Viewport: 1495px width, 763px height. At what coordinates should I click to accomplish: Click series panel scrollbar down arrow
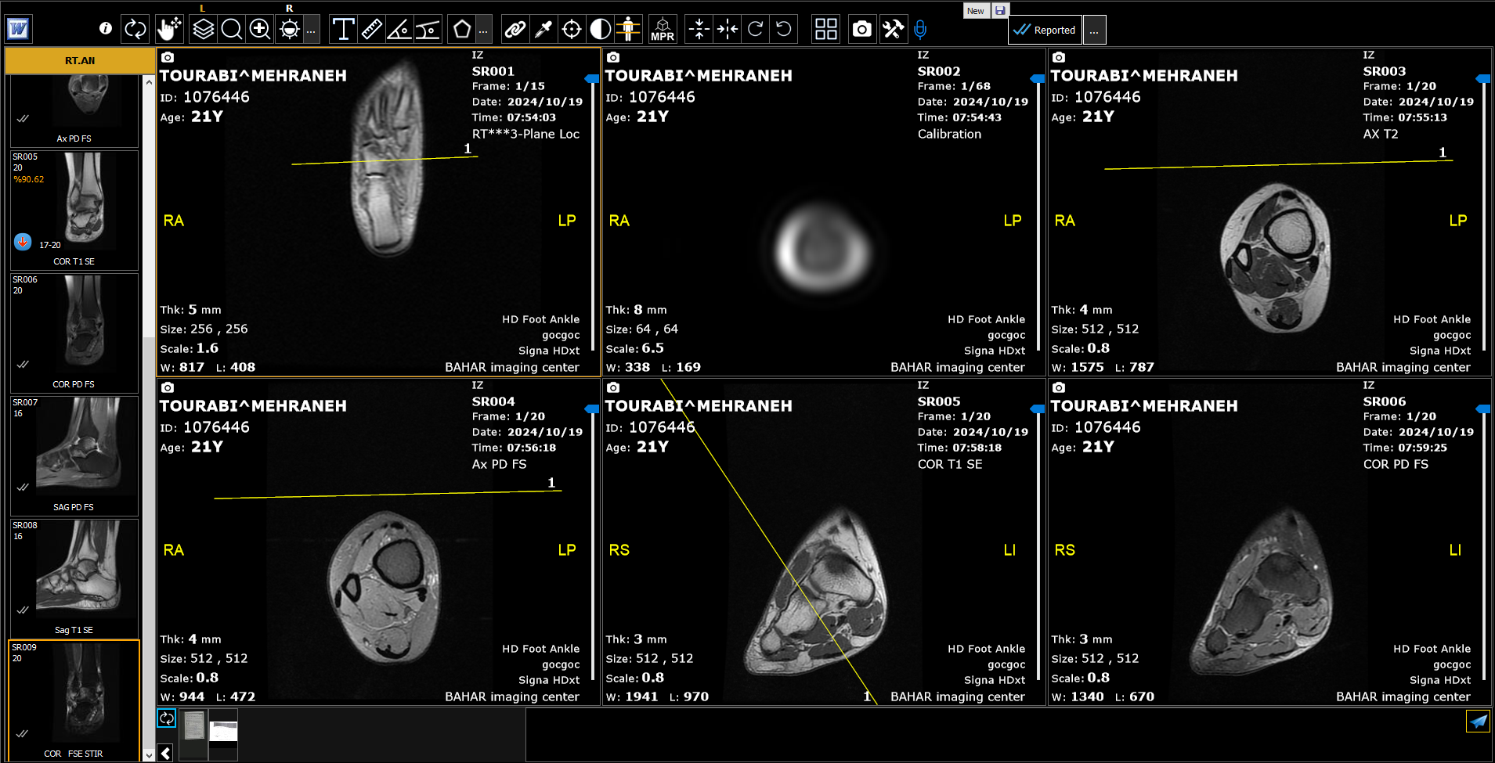pos(149,755)
